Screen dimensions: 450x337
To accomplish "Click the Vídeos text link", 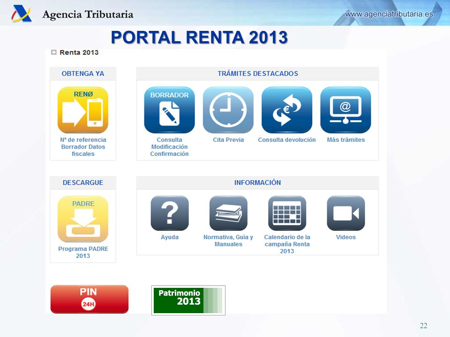I will tap(346, 237).
